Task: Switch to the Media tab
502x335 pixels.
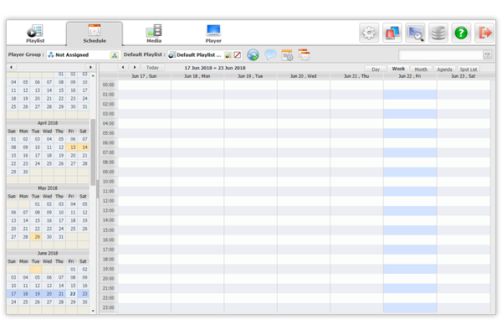Action: (154, 33)
